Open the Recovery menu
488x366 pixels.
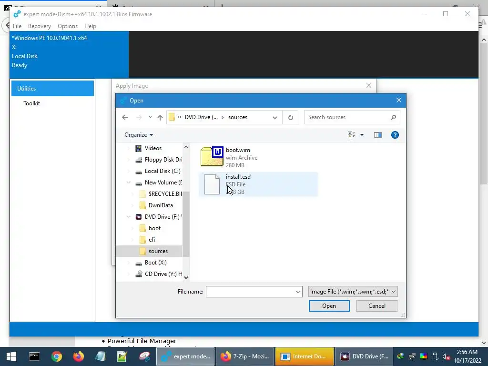[40, 26]
